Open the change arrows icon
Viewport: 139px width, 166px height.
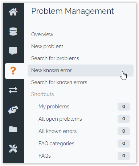[13, 90]
